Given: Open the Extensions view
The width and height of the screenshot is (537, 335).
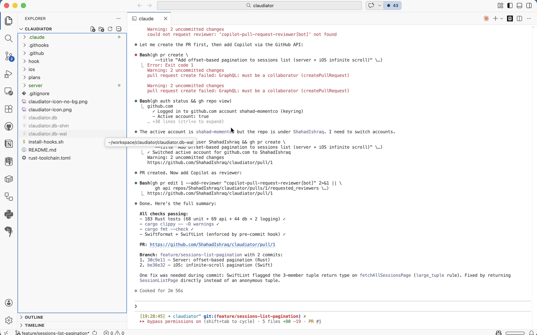Looking at the screenshot, I should pos(9,109).
